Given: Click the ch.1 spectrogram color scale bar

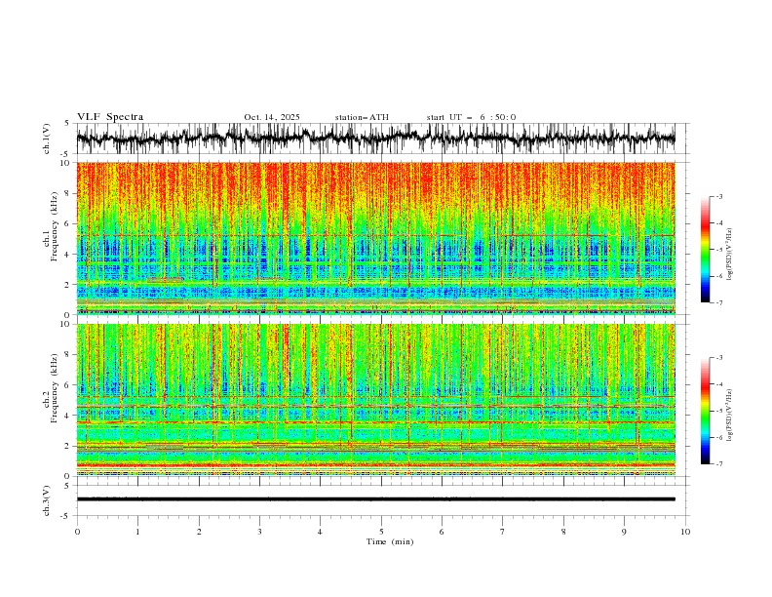Looking at the screenshot, I should coord(705,250).
